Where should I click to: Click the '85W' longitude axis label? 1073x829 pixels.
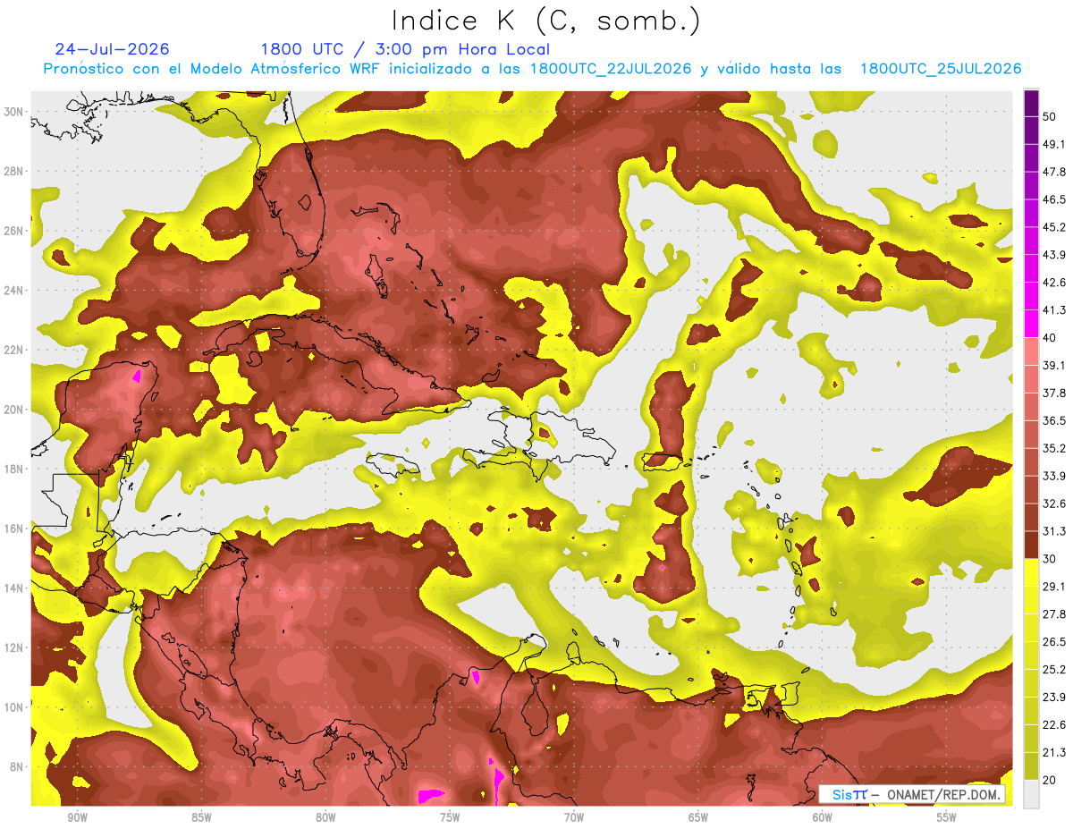pyautogui.click(x=201, y=818)
